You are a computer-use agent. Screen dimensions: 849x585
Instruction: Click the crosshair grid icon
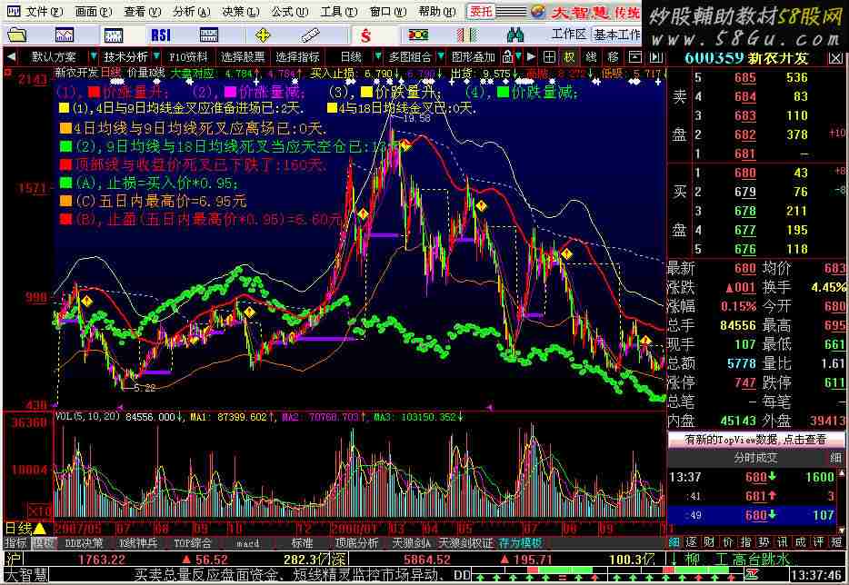[x=549, y=57]
